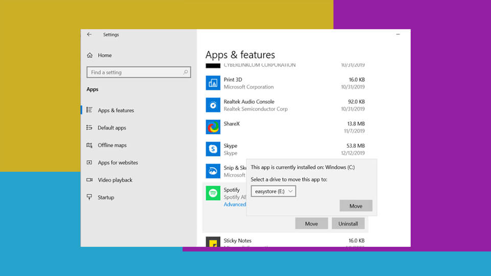Click Microsoft Corporation under Print 3D
The width and height of the screenshot is (491, 276).
click(x=249, y=87)
